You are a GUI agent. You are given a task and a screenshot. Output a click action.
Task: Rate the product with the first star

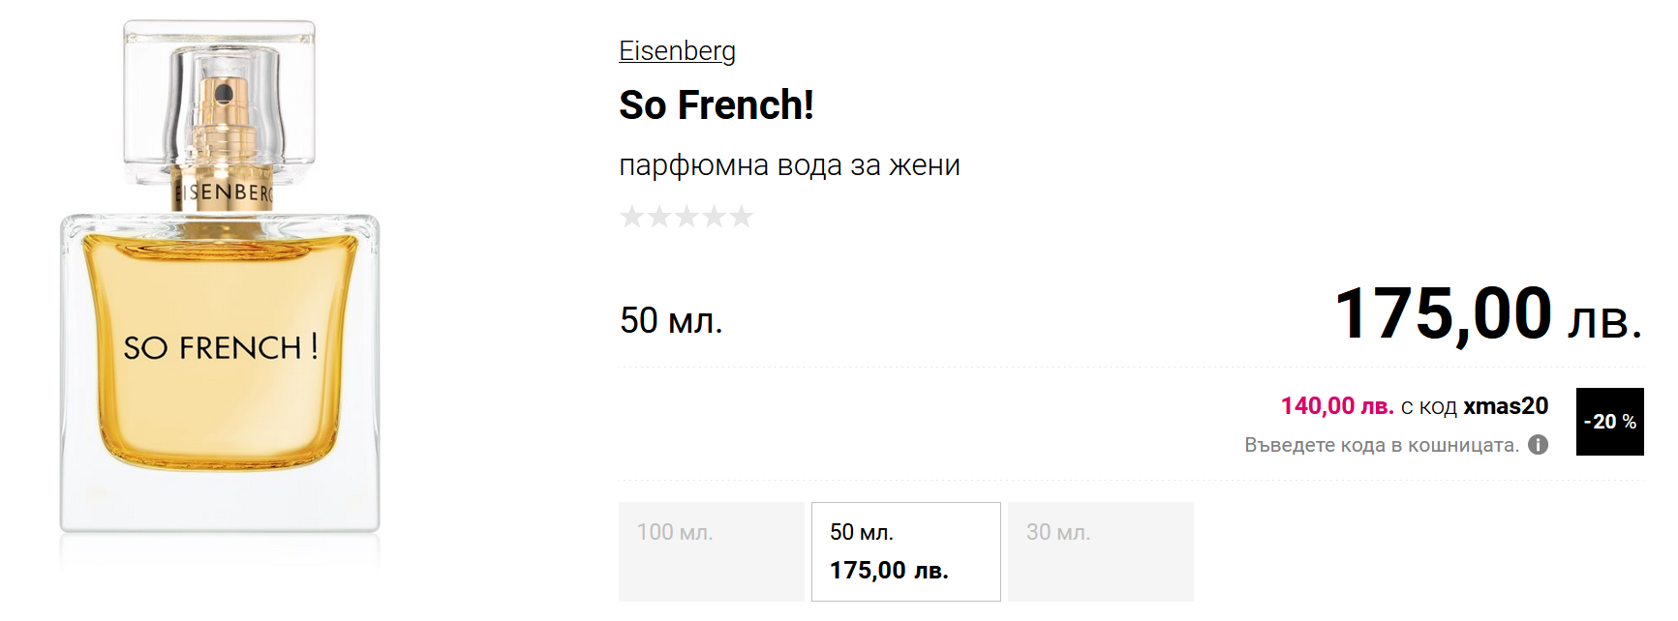click(632, 217)
